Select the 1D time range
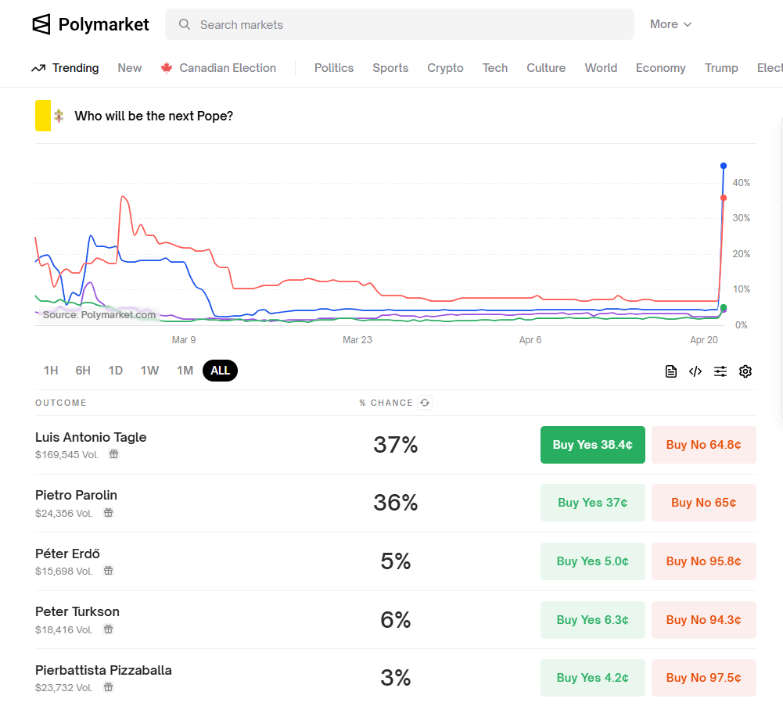This screenshot has width=783, height=706. point(115,371)
